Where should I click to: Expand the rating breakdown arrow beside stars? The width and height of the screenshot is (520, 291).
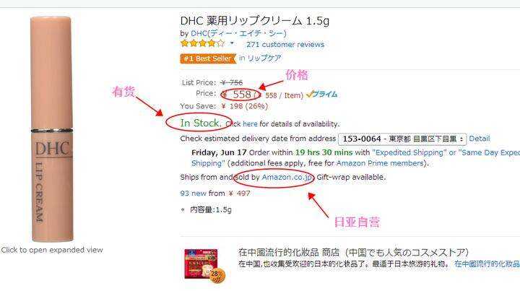pyautogui.click(x=232, y=43)
